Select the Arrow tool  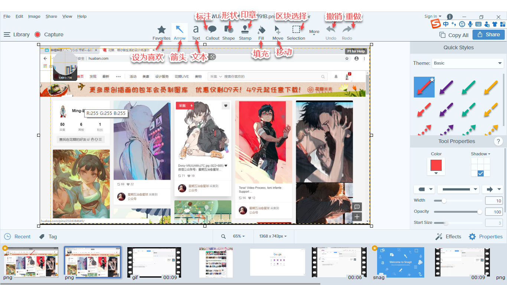(180, 33)
